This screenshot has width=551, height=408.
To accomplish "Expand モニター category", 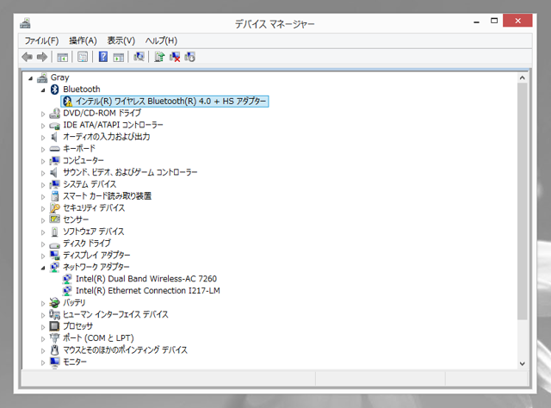I will click(x=43, y=362).
